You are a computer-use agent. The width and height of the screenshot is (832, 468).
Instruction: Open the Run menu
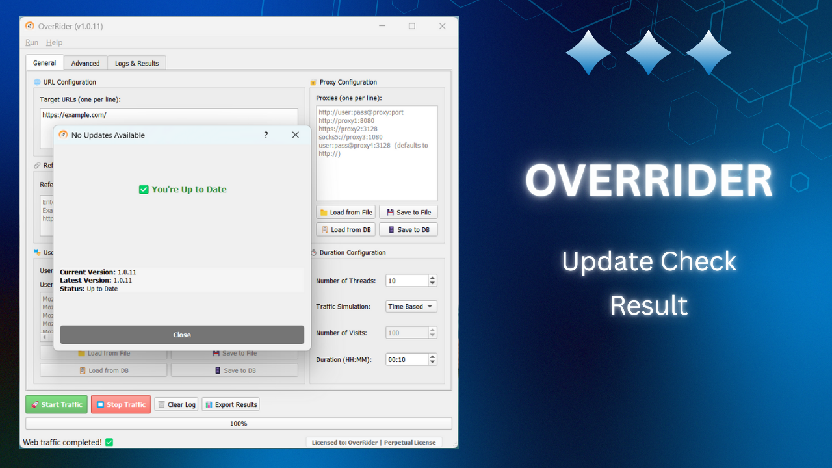click(32, 42)
